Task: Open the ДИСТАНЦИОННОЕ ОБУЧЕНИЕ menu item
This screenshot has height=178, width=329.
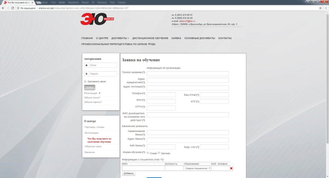Action: 150,38
